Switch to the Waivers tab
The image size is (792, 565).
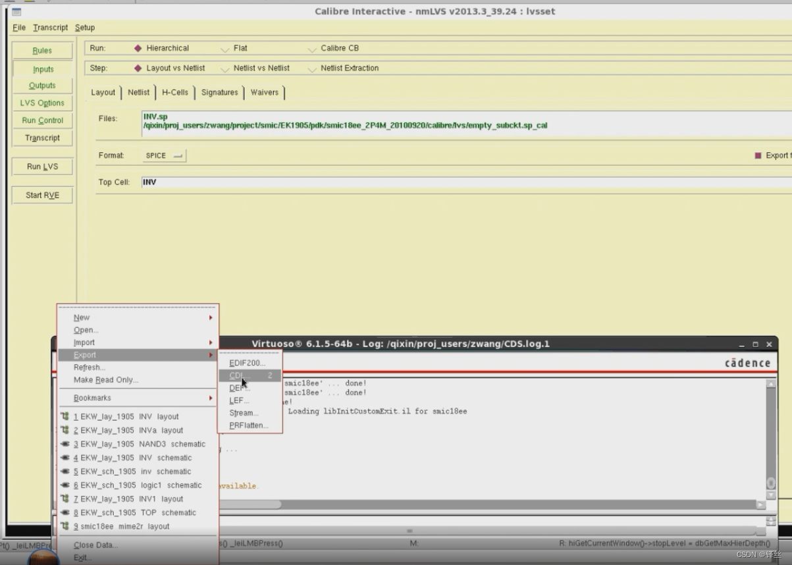265,92
